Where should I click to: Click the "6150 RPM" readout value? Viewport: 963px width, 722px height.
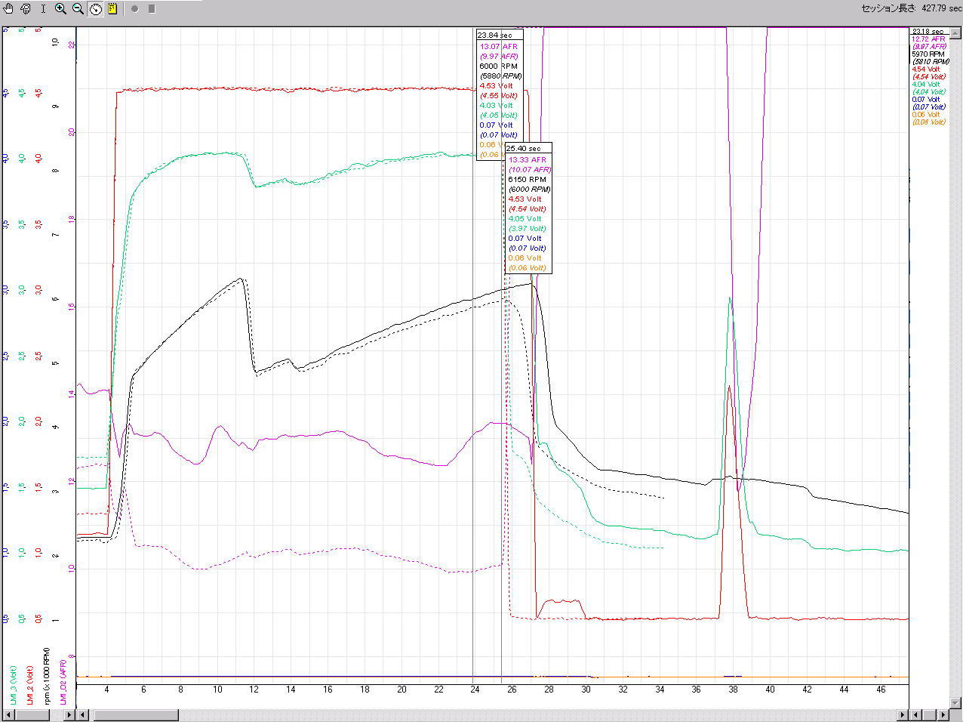point(527,180)
